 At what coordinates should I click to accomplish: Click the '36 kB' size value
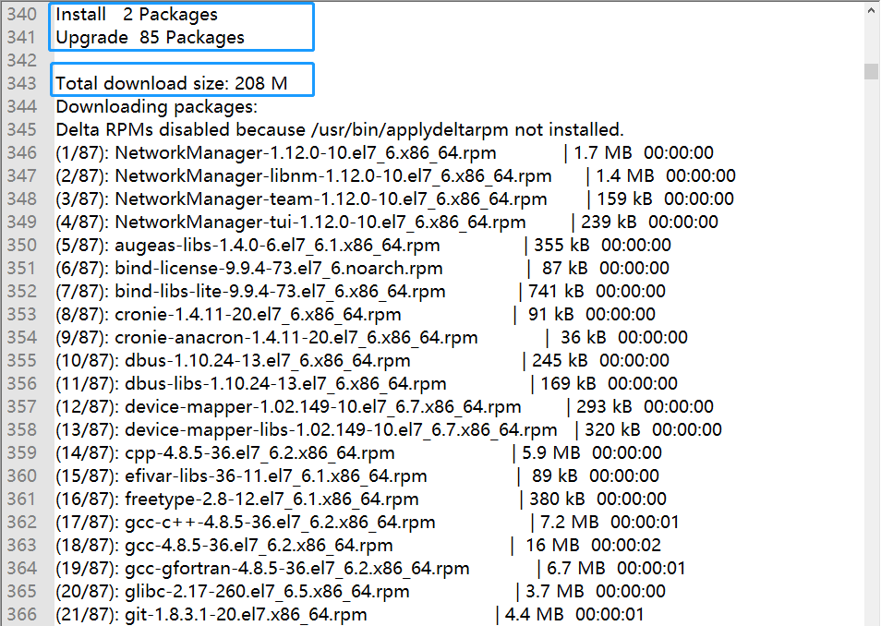click(x=584, y=337)
